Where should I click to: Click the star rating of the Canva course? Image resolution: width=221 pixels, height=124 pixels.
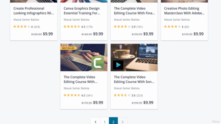72,27
